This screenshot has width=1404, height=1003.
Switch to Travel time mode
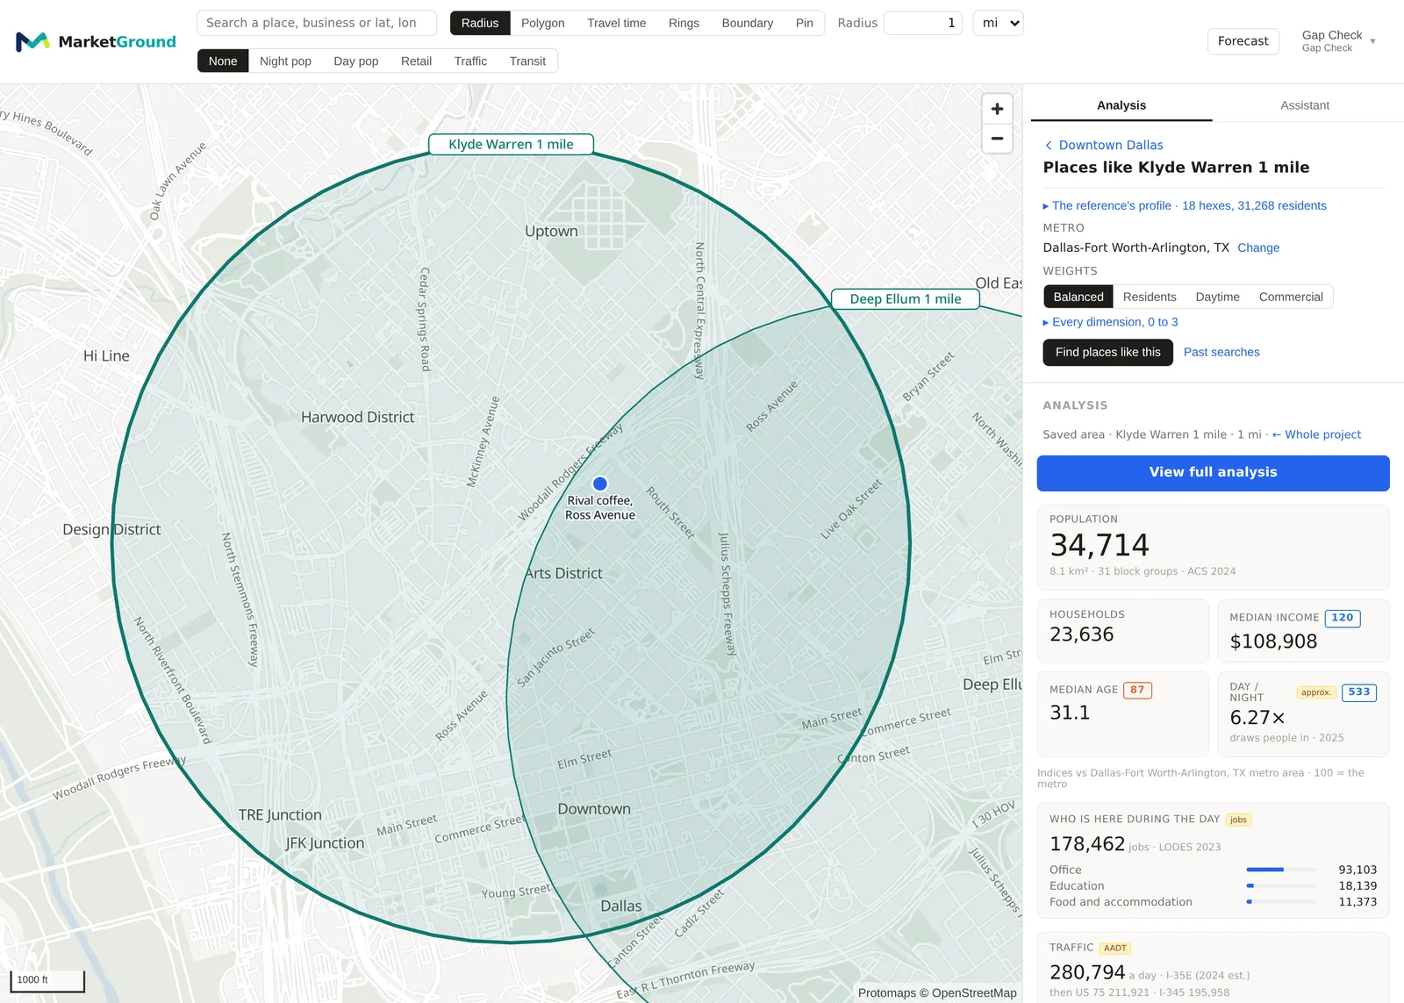pyautogui.click(x=617, y=23)
